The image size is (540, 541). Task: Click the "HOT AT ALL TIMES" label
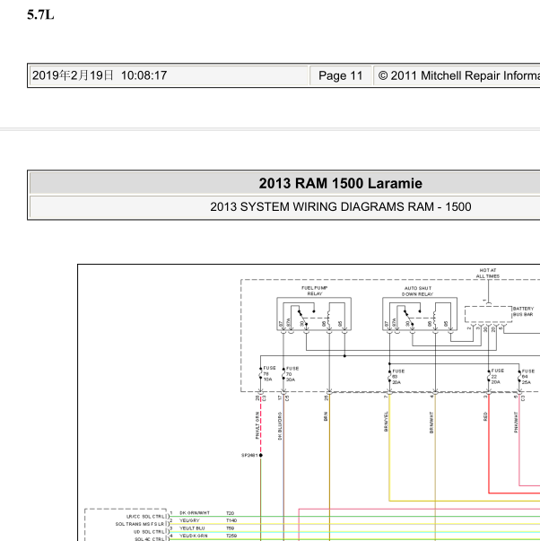coord(488,274)
